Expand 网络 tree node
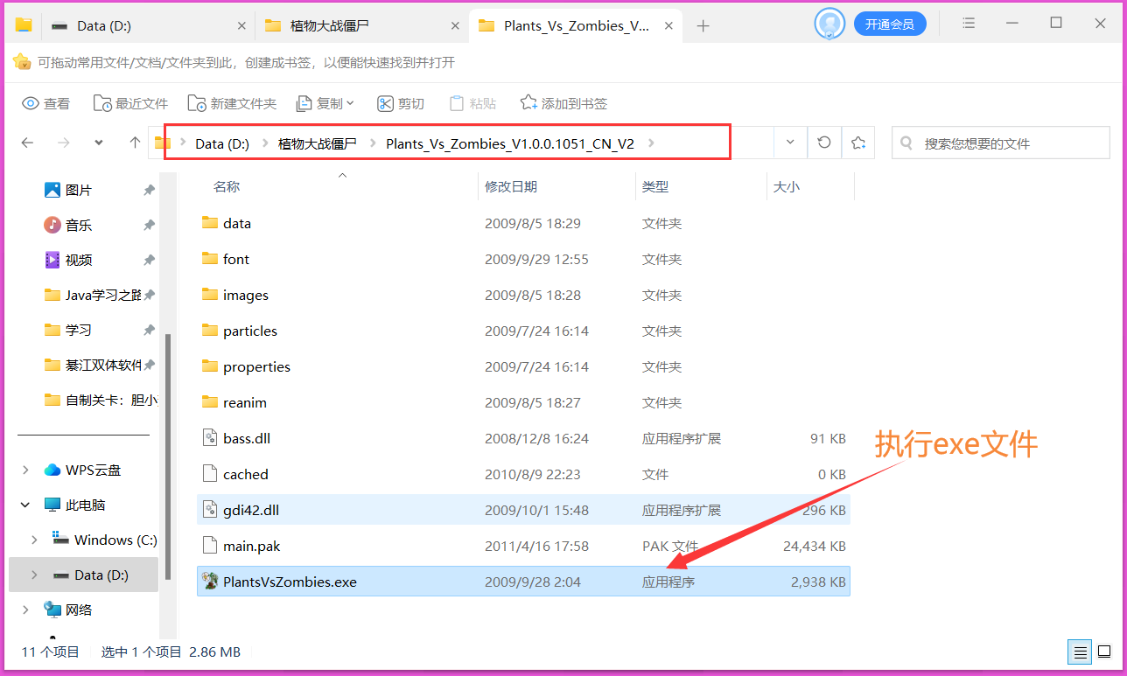The height and width of the screenshot is (676, 1127). tap(25, 610)
